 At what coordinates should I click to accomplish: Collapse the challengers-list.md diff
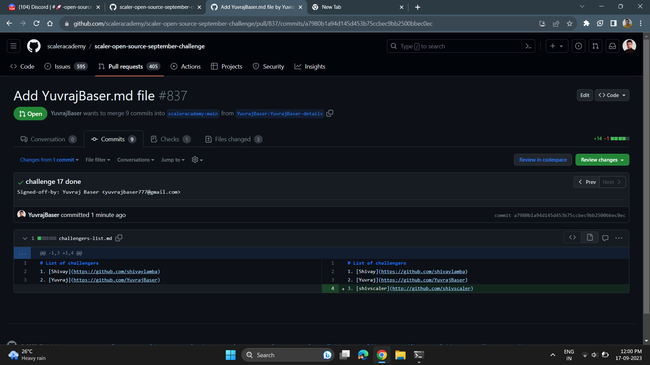click(25, 238)
